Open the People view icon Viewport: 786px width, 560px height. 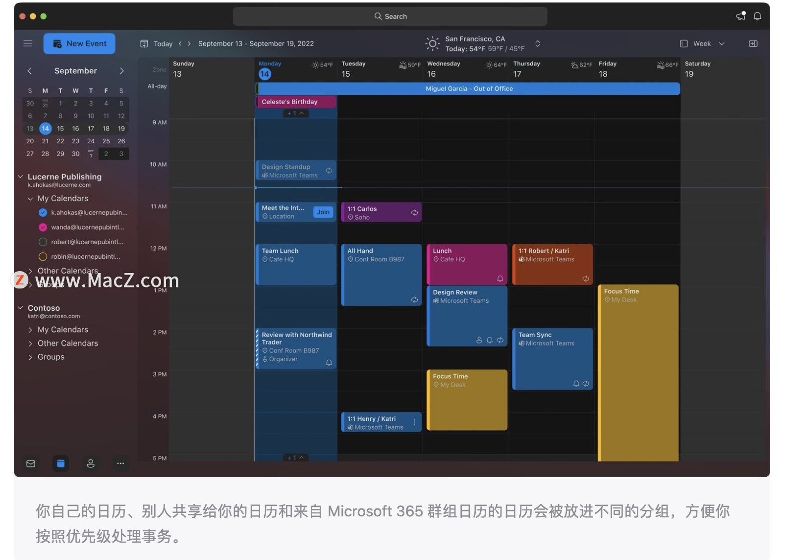tap(91, 463)
